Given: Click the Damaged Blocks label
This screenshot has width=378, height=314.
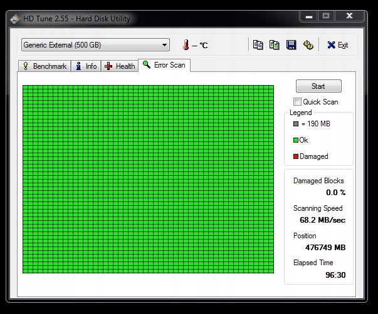Looking at the screenshot, I should [318, 181].
